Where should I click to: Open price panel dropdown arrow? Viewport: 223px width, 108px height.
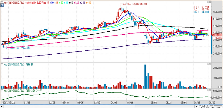pyautogui.click(x=208, y=2)
